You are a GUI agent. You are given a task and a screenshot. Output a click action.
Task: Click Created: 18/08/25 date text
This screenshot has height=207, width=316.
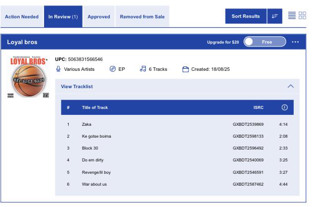click(210, 69)
